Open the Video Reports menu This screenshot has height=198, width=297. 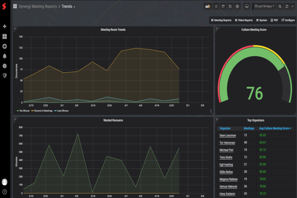[244, 20]
